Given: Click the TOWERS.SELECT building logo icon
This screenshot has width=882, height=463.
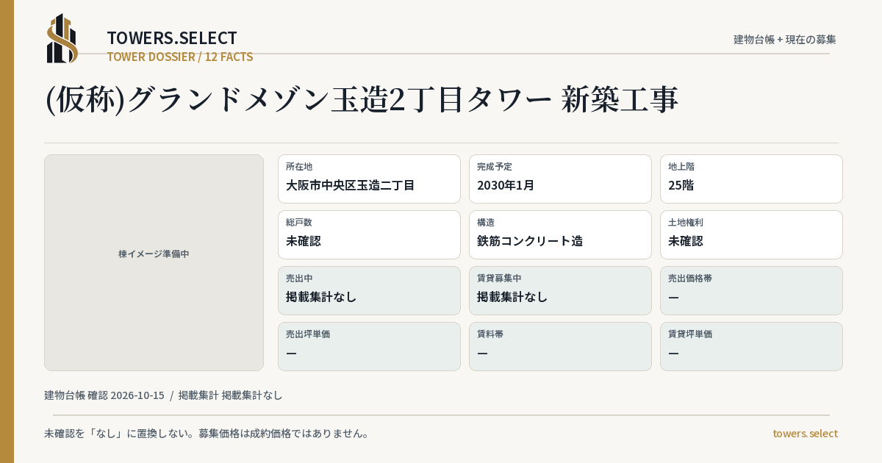Looking at the screenshot, I should [62, 38].
